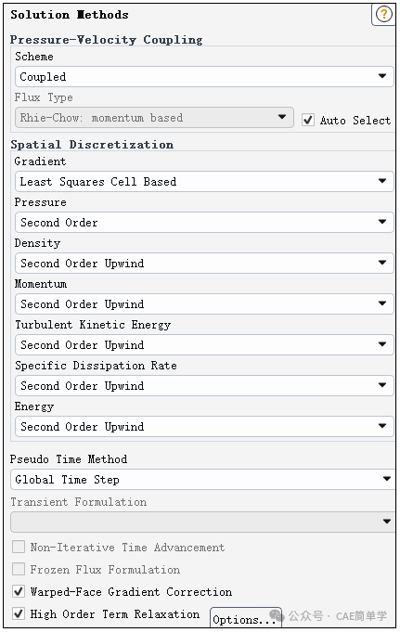Open the Pressure Second Order dropdown

pyautogui.click(x=204, y=223)
